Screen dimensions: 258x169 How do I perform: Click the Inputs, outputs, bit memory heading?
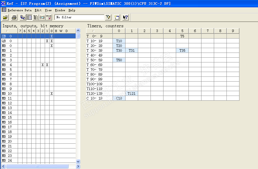33,26
